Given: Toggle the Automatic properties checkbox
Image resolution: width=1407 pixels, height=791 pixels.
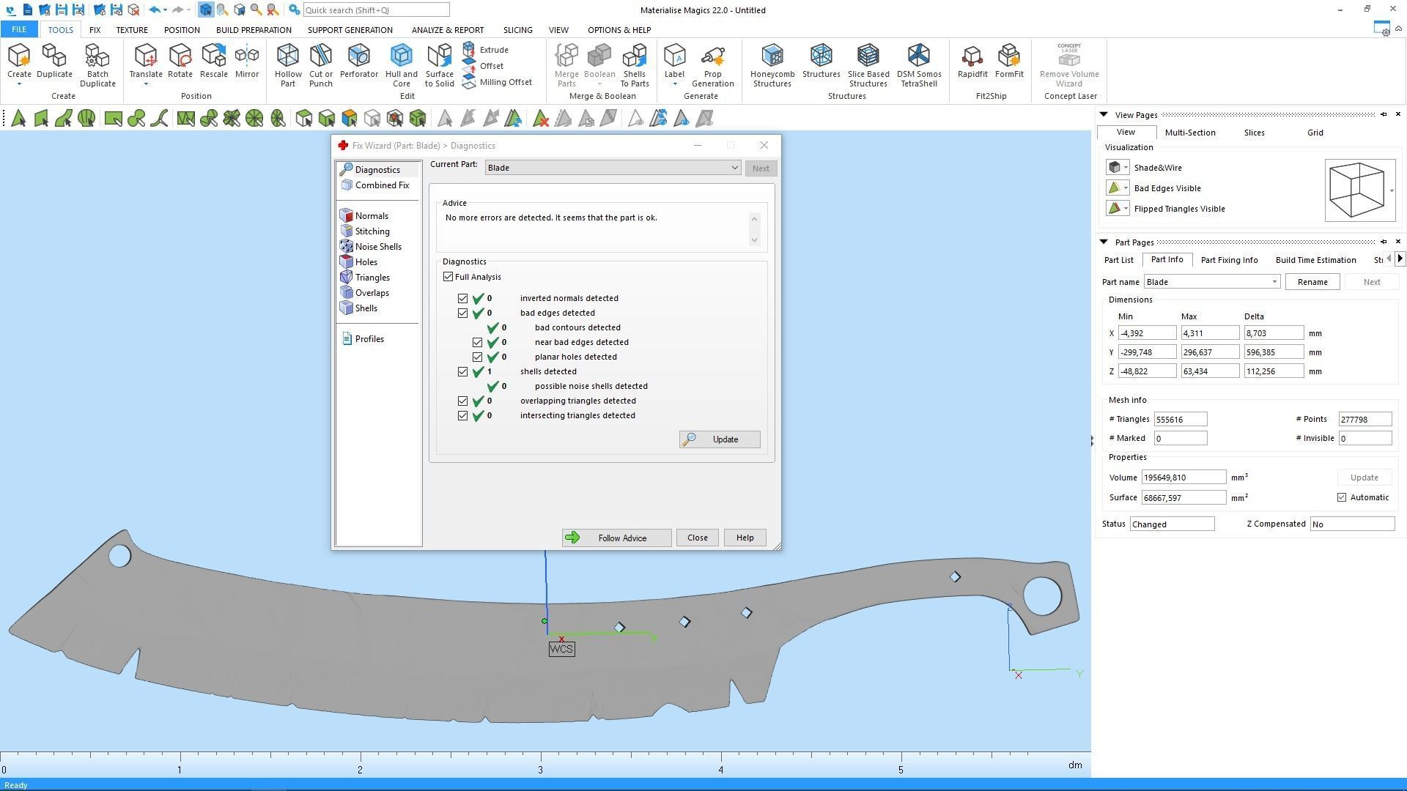Looking at the screenshot, I should 1342,497.
